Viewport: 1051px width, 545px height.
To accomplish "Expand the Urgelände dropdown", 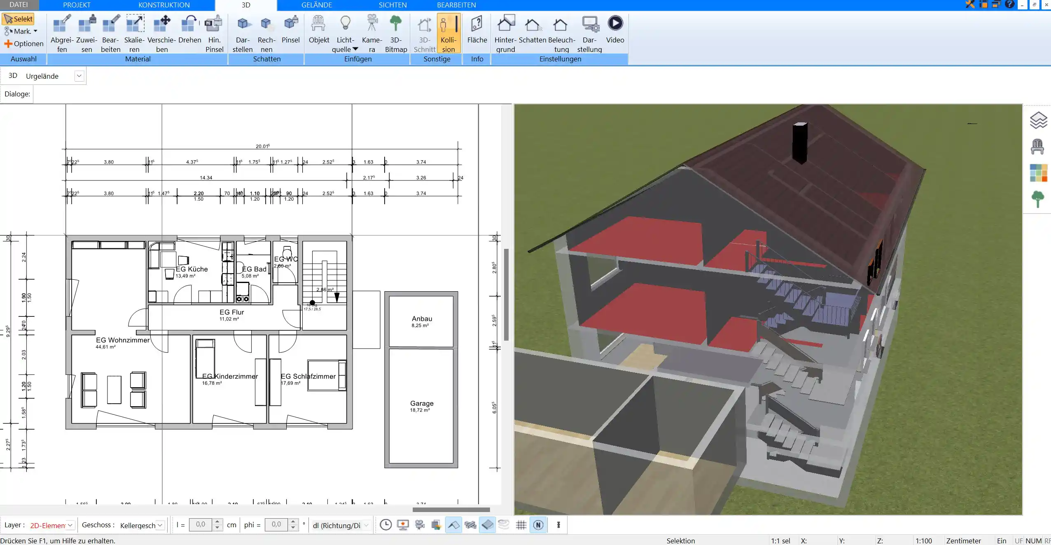I will click(79, 76).
